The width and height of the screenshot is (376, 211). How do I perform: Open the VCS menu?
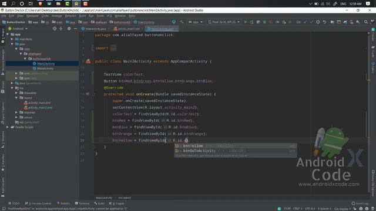[x=109, y=16]
